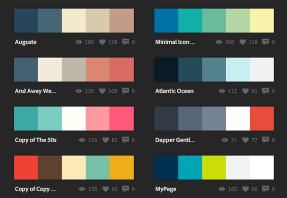The height and width of the screenshot is (198, 287).
Task: Open comments on Atlantic Ocean palette
Action: [265, 91]
